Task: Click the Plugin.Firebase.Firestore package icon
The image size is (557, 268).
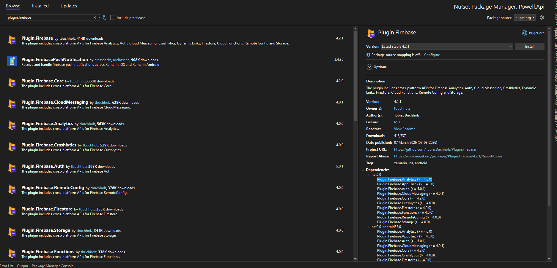Action: (x=12, y=210)
